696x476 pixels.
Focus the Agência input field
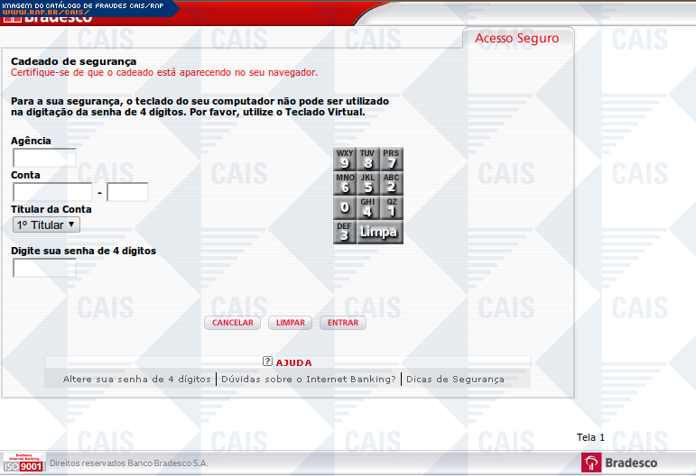coord(43,156)
